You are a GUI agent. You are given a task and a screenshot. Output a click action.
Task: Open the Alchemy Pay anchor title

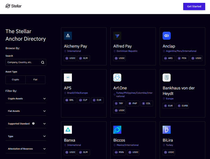[x=75, y=46]
